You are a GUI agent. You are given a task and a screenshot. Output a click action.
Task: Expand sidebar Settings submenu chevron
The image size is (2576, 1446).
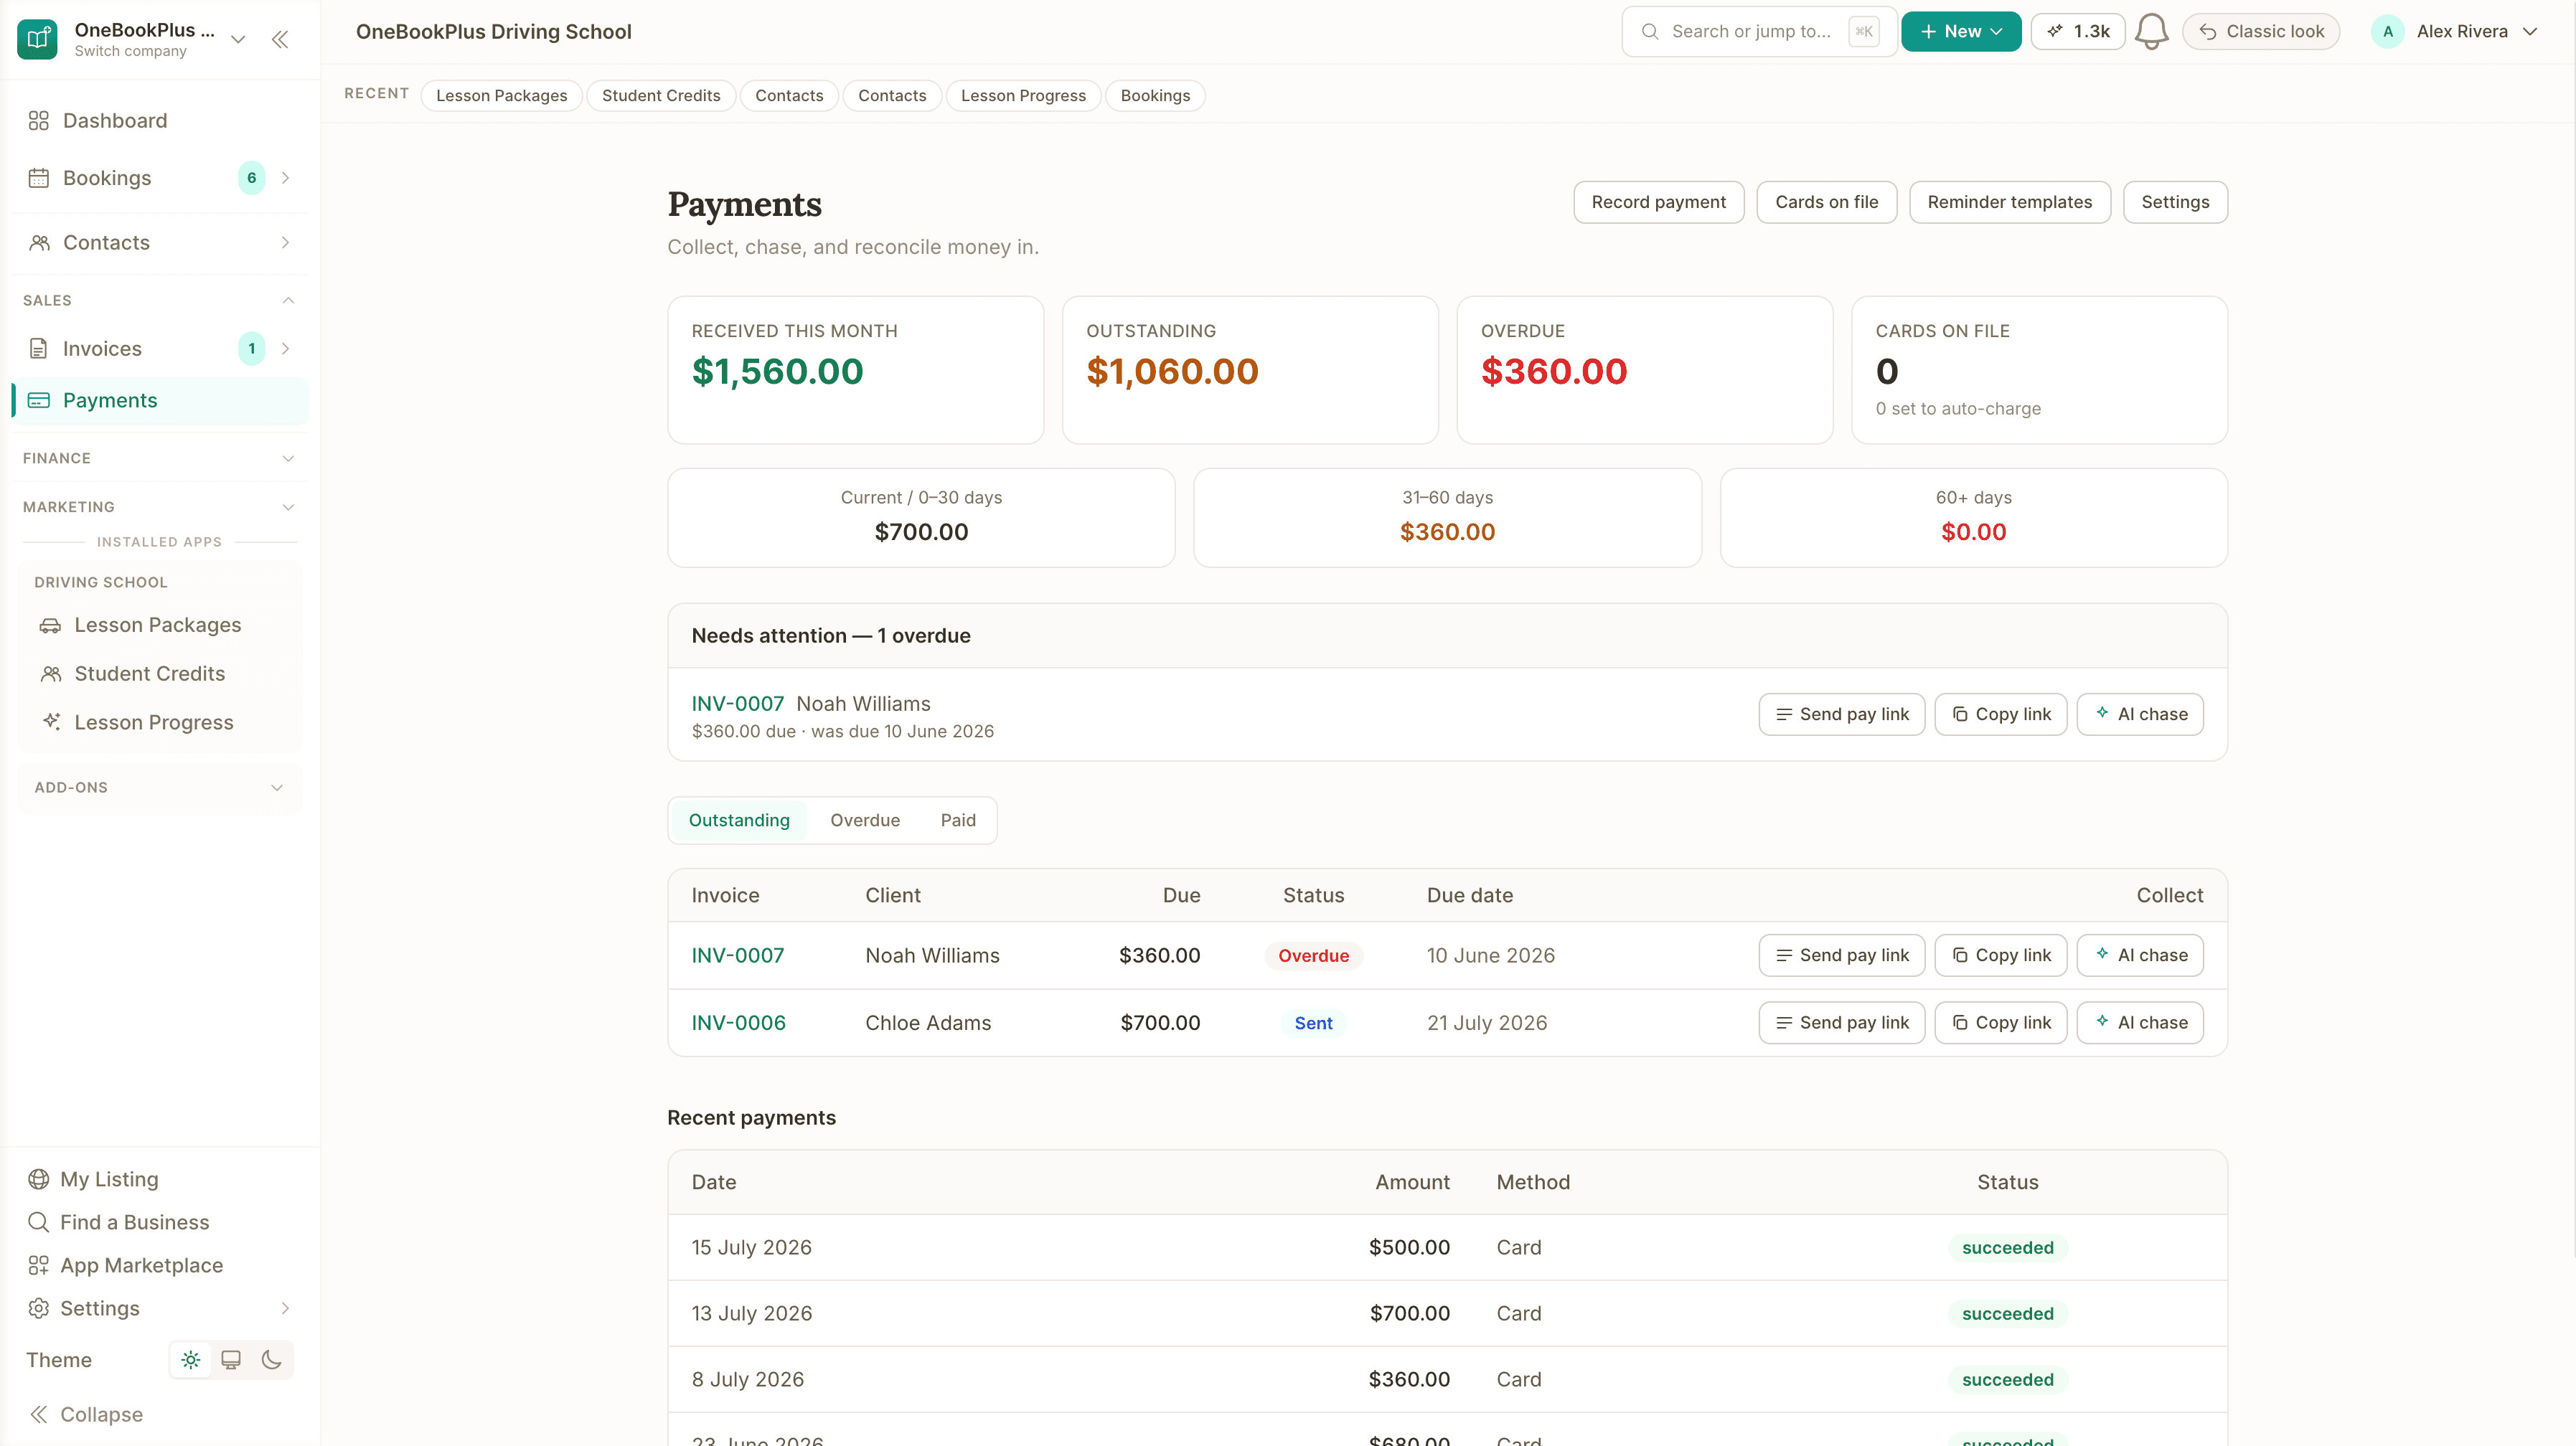[x=285, y=1309]
